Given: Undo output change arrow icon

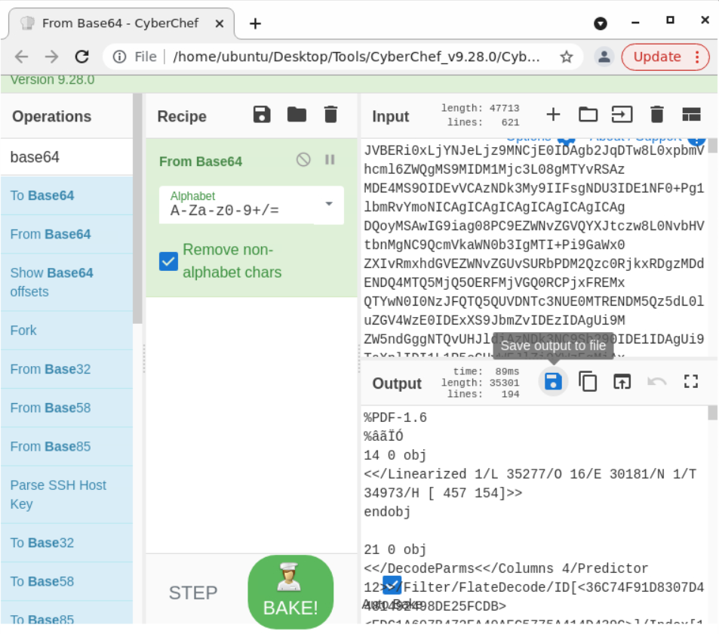Looking at the screenshot, I should pos(656,382).
